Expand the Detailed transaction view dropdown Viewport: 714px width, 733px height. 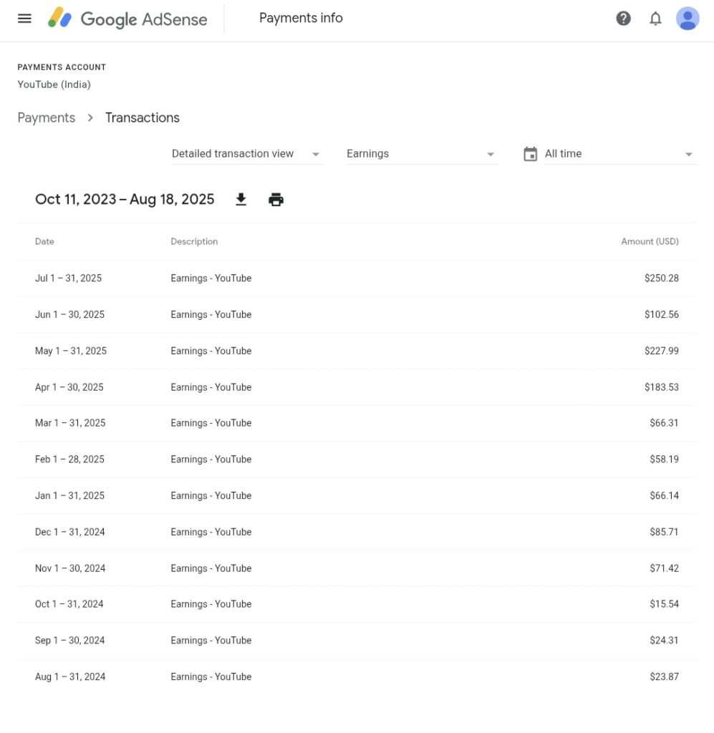[x=247, y=154]
